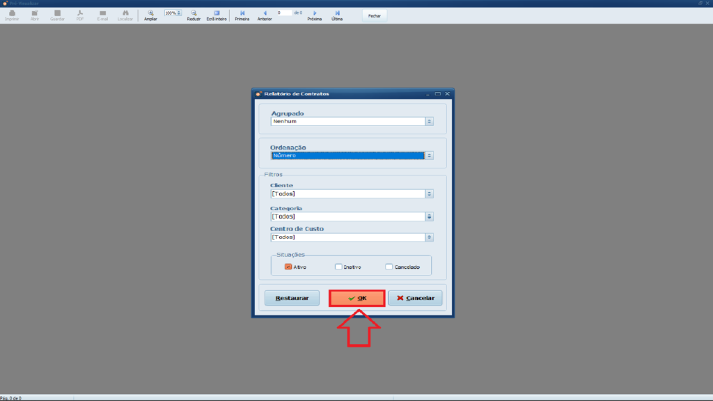The height and width of the screenshot is (401, 713).
Task: Click the page number input field
Action: click(x=284, y=13)
